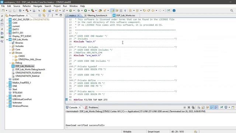
Task: Switch to the DSP_Lab_Works.ioc editor tab
Action: tap(126, 16)
